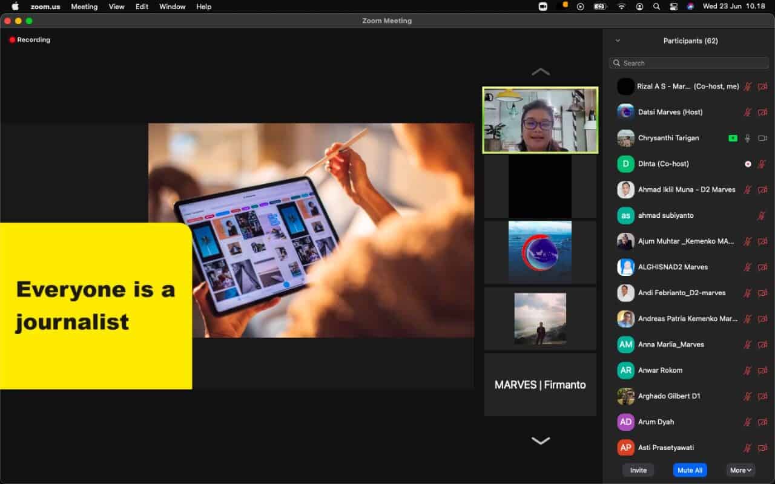The height and width of the screenshot is (484, 775).
Task: Select participant Arum Dyah
Action: (x=689, y=422)
